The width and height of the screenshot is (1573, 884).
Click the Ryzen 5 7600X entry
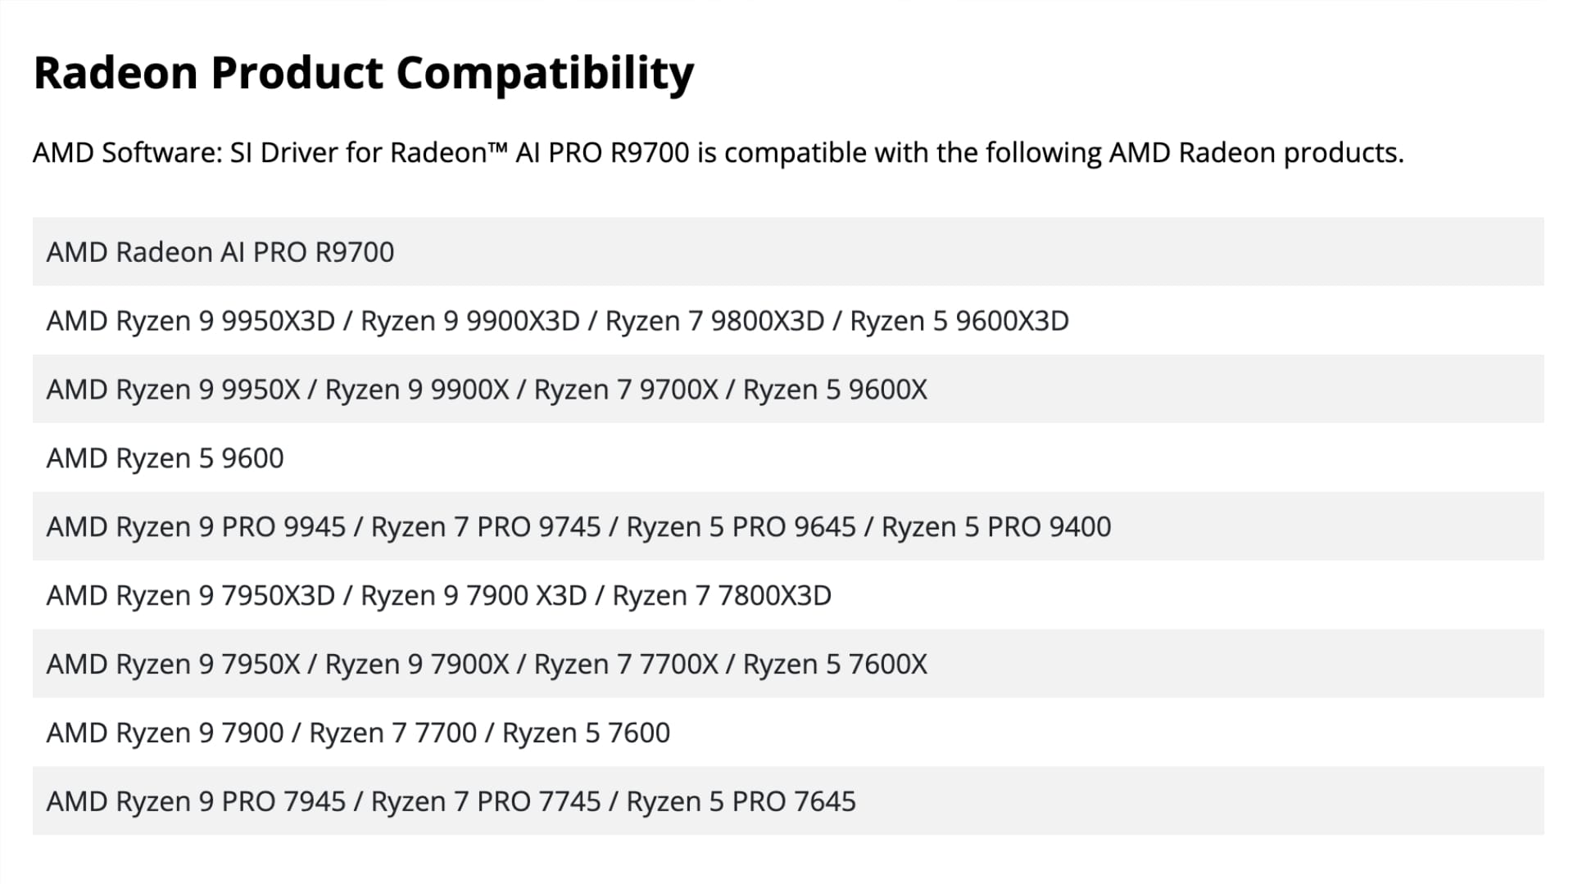tap(835, 665)
